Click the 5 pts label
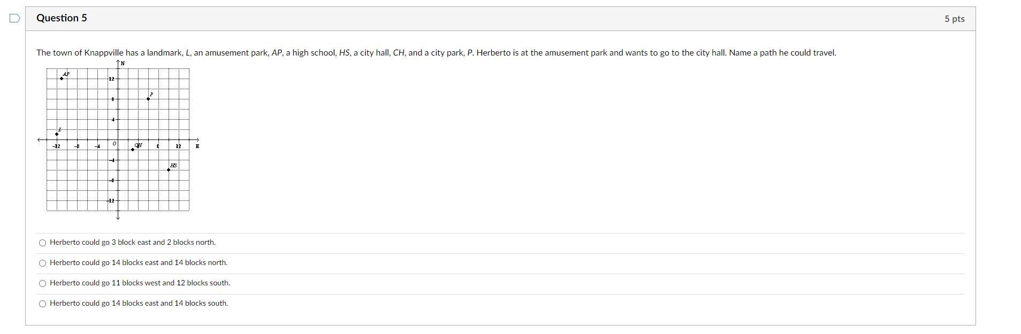The image size is (1021, 334). [955, 19]
